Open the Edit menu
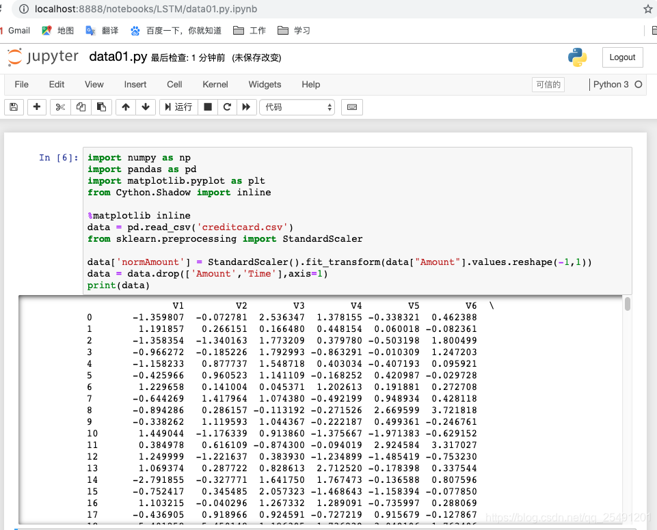 57,85
